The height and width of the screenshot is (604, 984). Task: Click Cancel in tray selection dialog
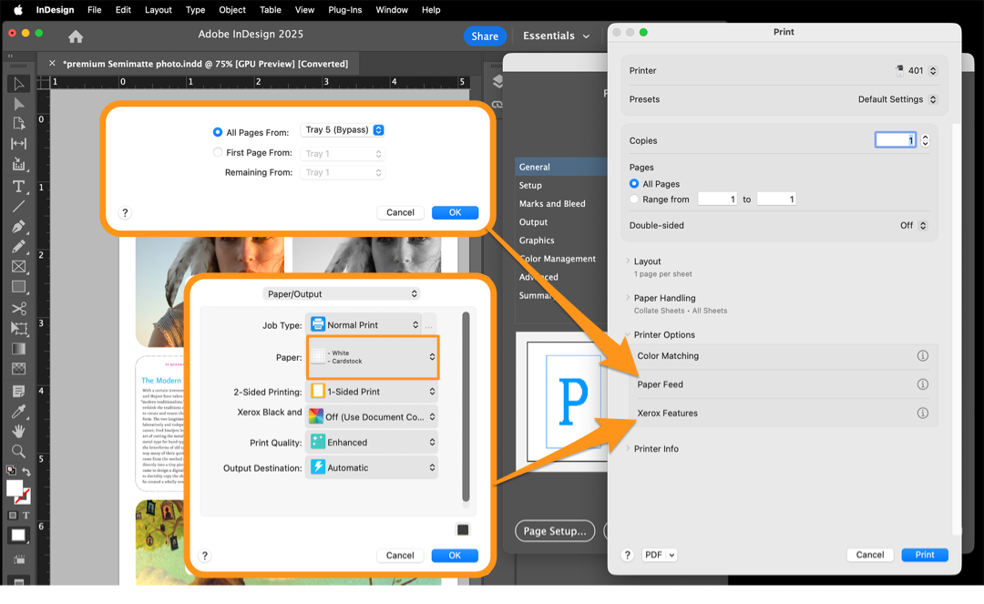(x=400, y=212)
